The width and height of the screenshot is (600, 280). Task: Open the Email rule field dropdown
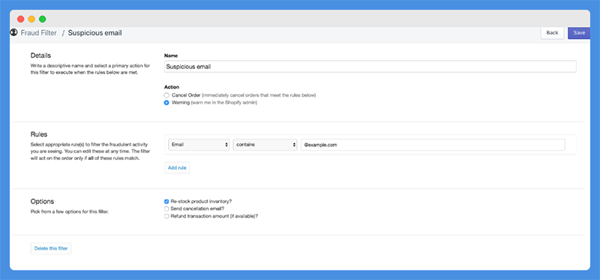(199, 145)
